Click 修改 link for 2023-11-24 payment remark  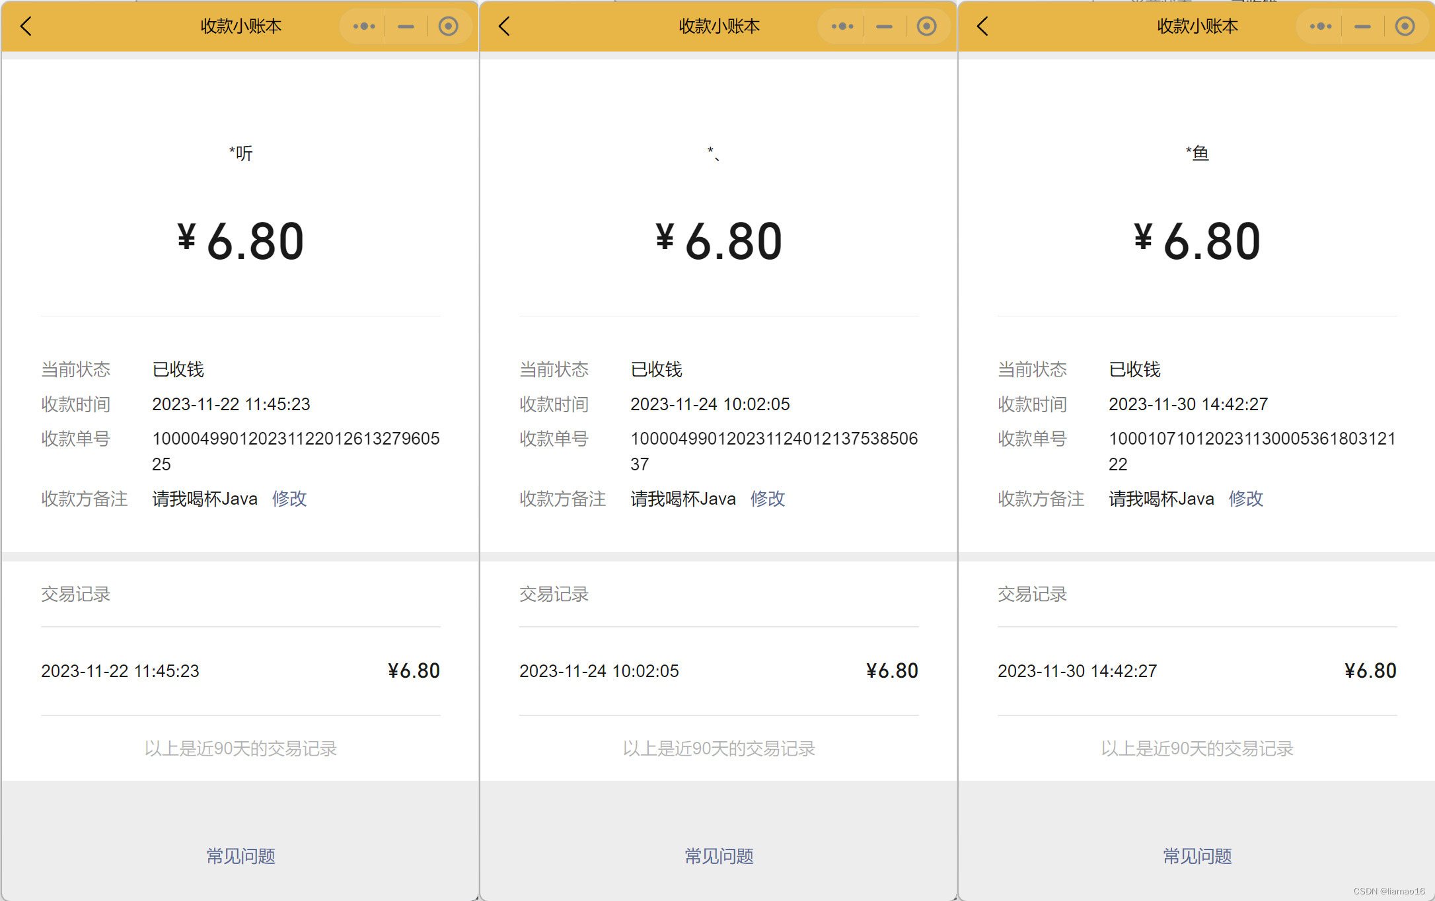tap(768, 499)
